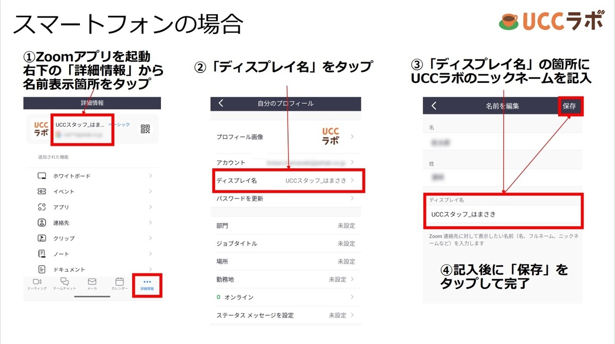Tap the UCCラボ avatar in the 詳細情報 profile card
615x344 pixels.
coord(41,129)
